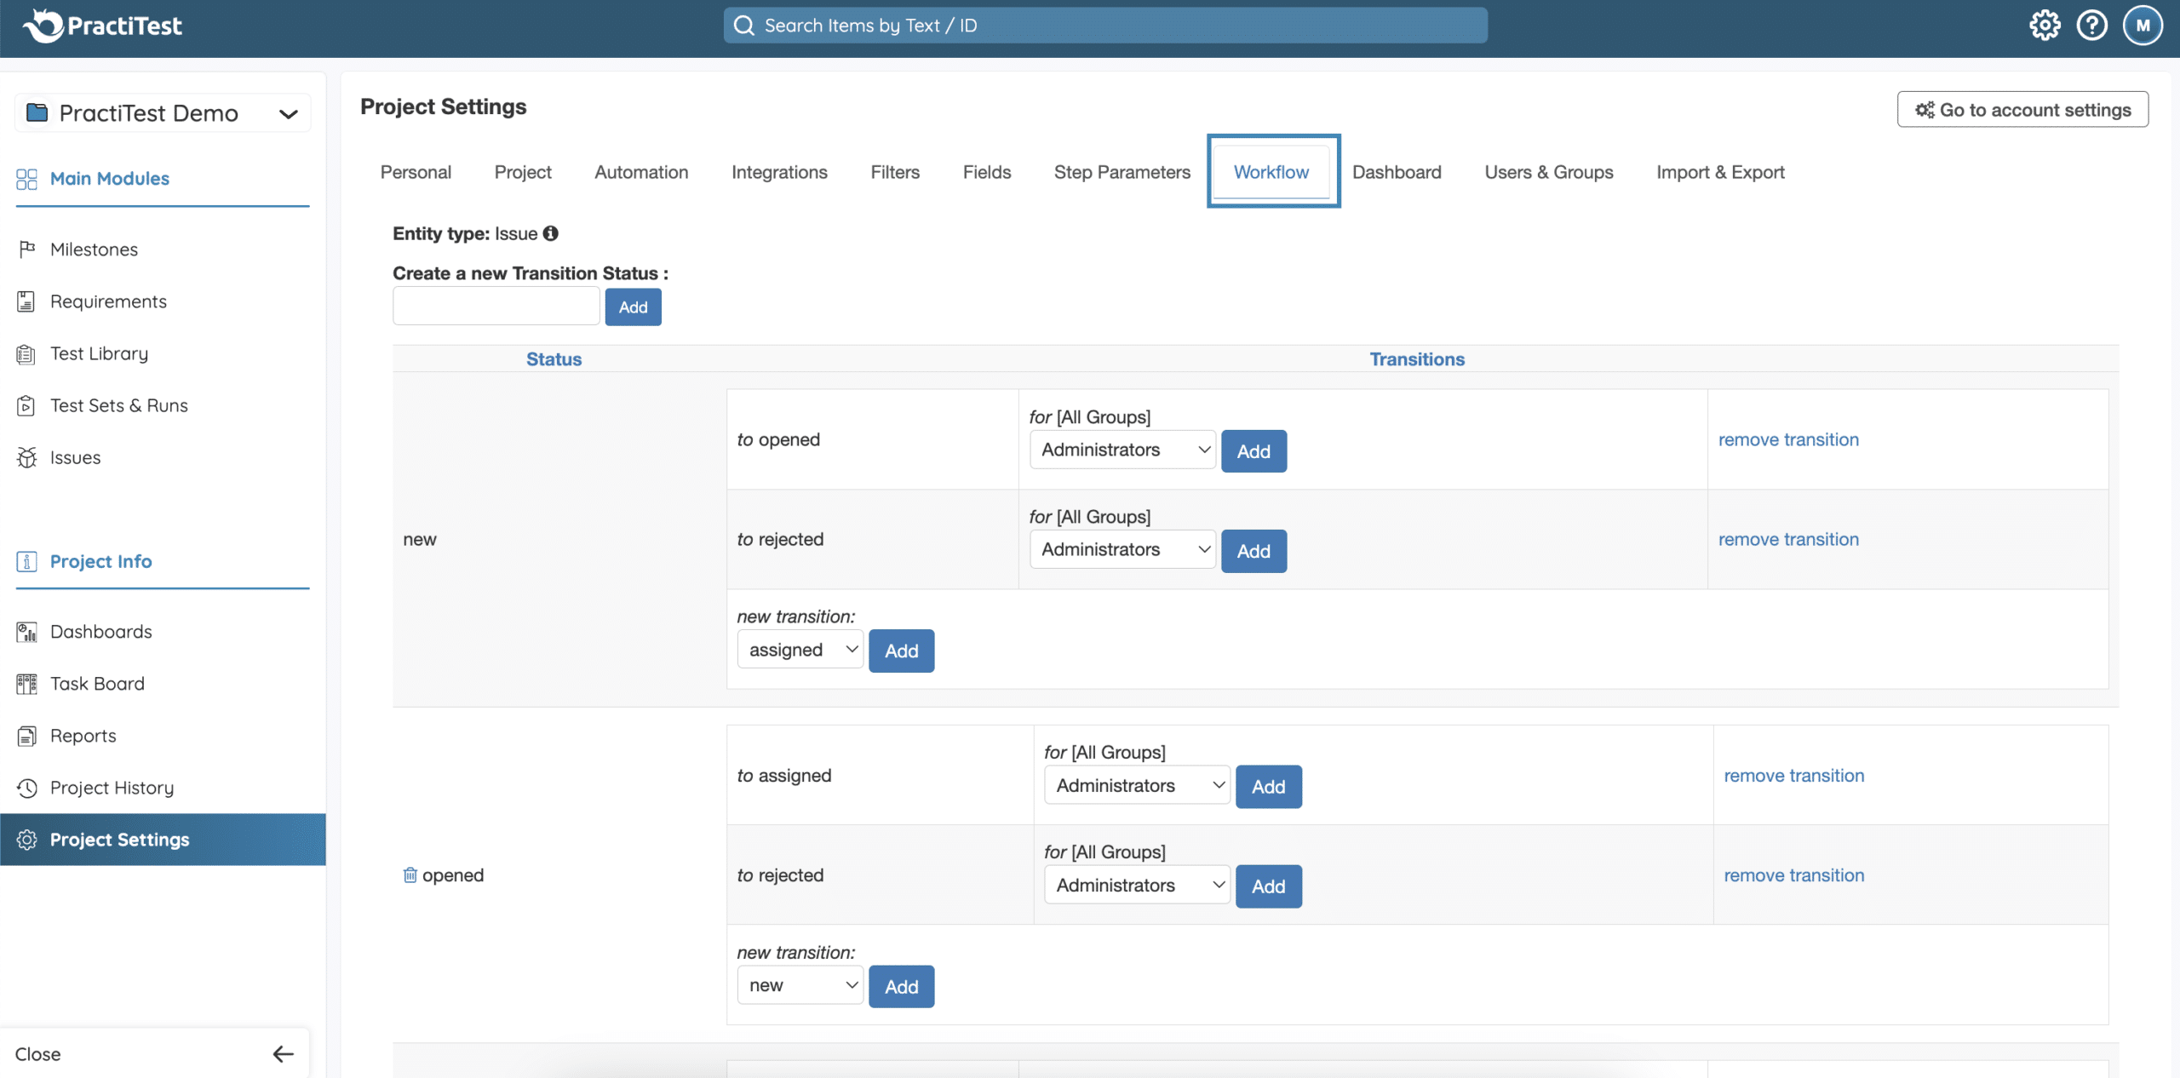
Task: Remove the opened to rejected transition
Action: tap(1793, 875)
